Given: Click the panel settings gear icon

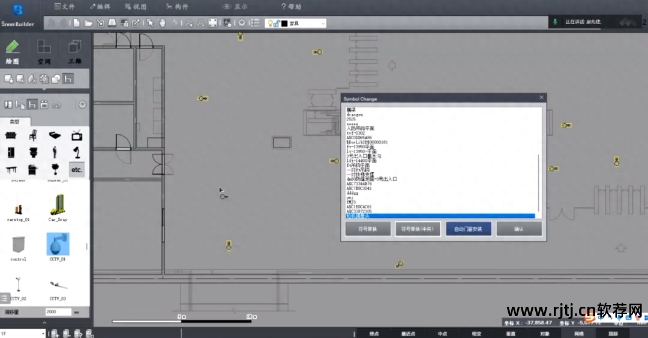Looking at the screenshot, I should pos(82,104).
